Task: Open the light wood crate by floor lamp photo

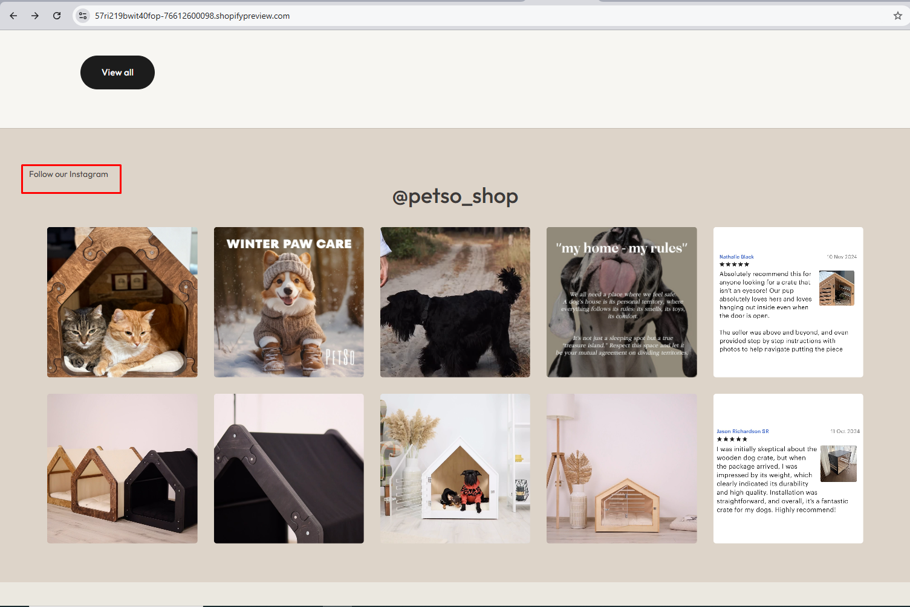Action: pos(622,469)
